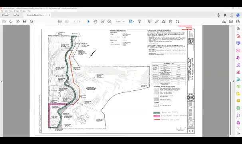
Task: Select the highlighter pen tool
Action: [157, 22]
